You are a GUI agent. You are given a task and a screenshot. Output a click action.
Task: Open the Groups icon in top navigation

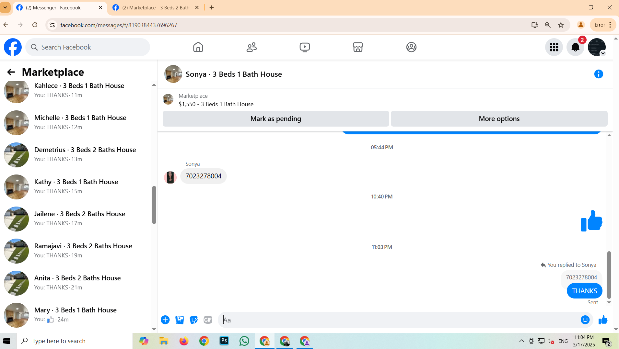(411, 47)
